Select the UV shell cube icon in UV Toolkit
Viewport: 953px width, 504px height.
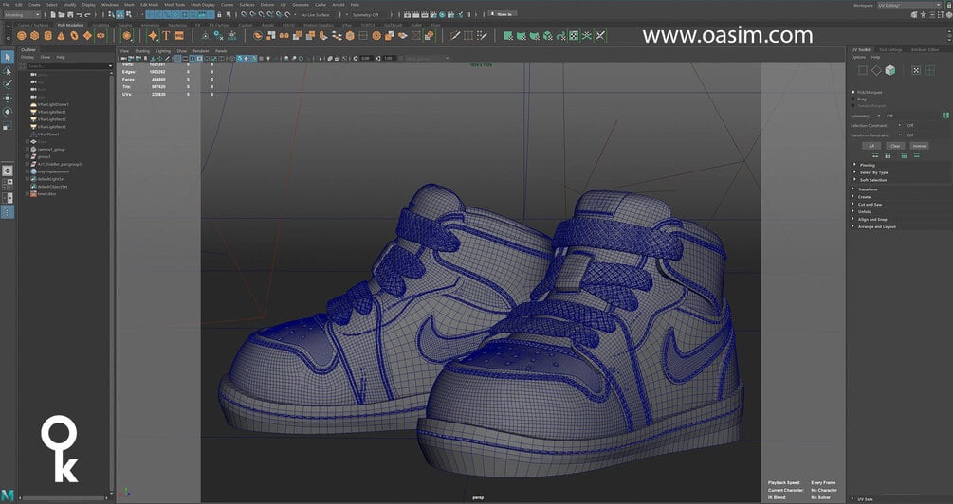coord(889,70)
